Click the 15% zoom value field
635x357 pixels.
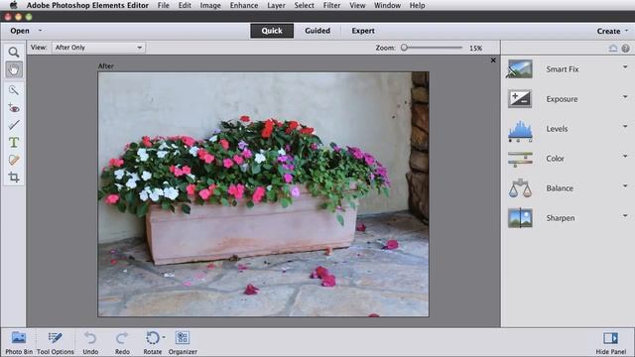tap(476, 49)
